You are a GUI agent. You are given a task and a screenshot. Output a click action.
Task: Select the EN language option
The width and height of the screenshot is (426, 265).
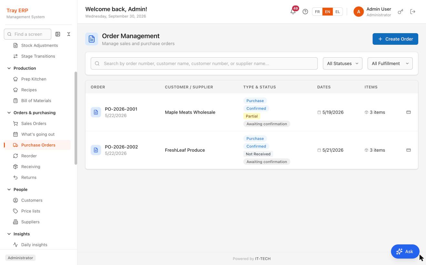[327, 12]
